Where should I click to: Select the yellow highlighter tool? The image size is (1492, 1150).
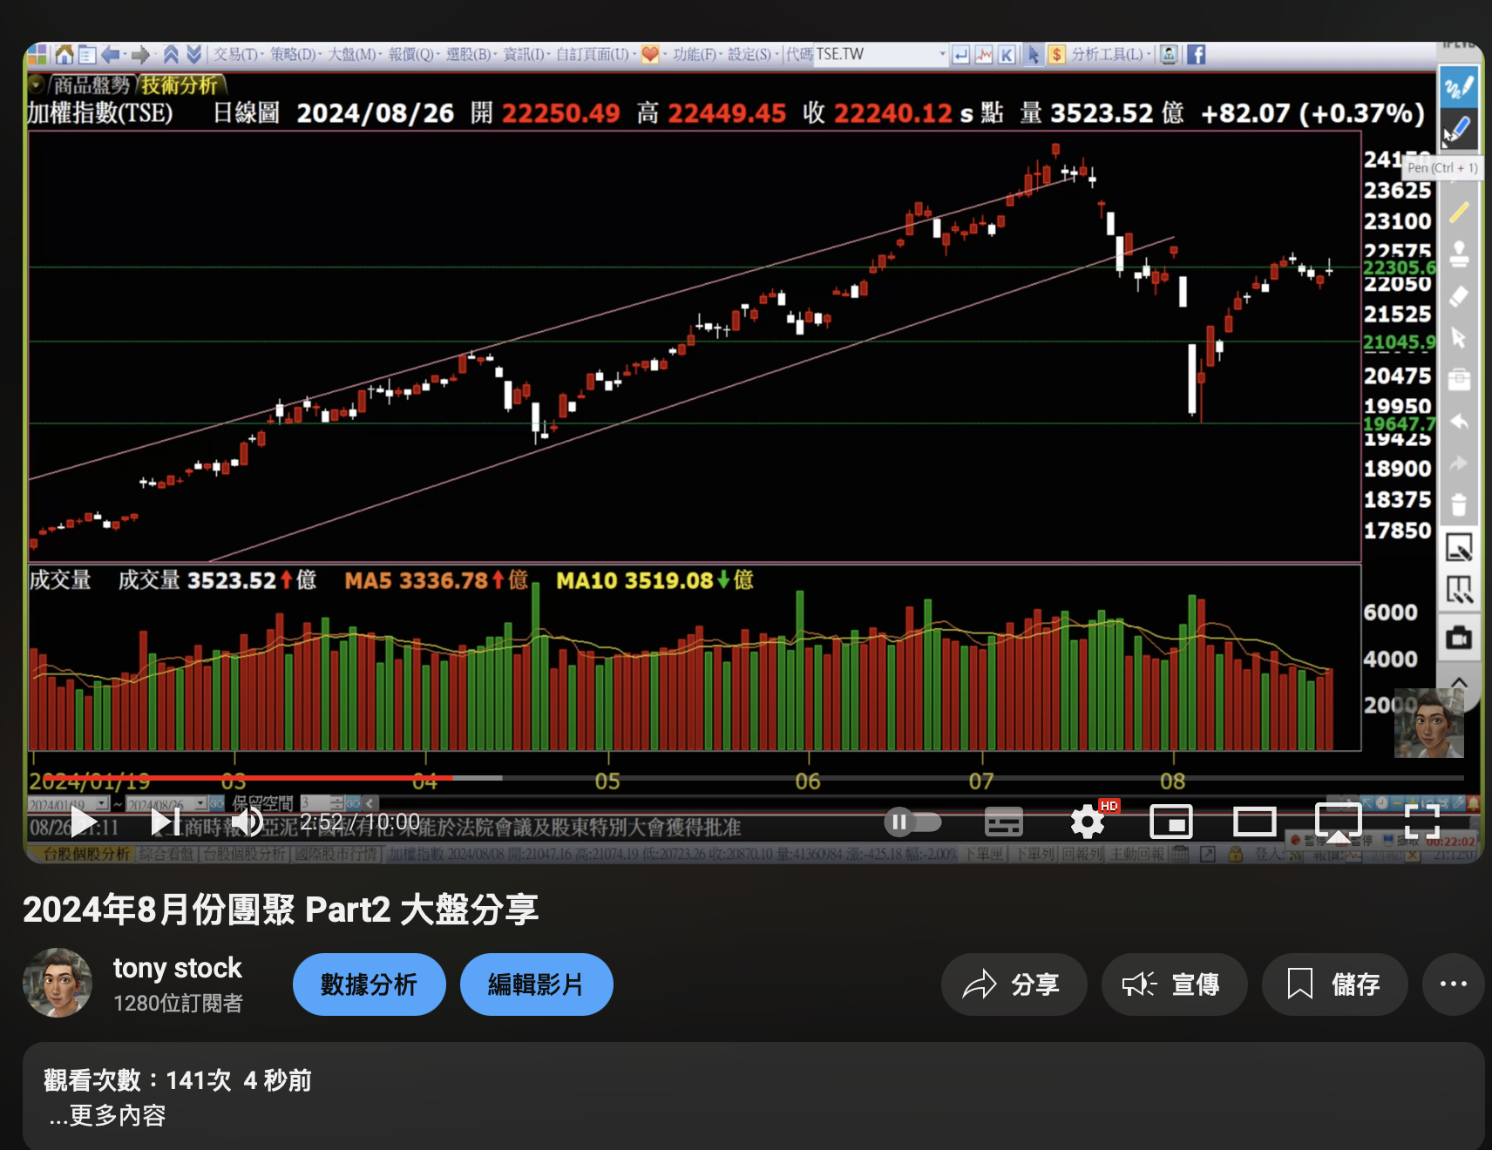tap(1460, 213)
